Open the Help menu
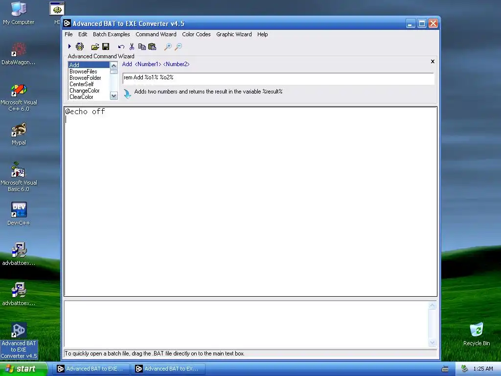The width and height of the screenshot is (501, 376). pos(262,34)
